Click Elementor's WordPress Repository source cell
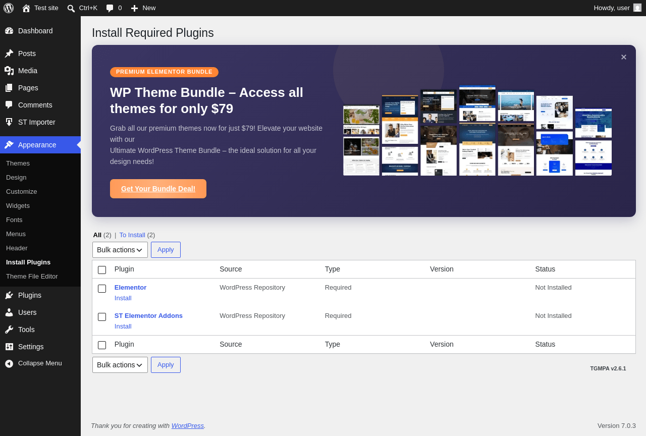Image resolution: width=646 pixels, height=436 pixels. pos(252,287)
